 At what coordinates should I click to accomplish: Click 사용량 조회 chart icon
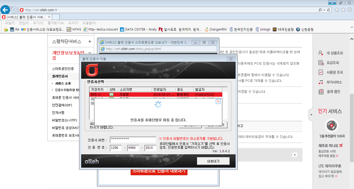[x=321, y=72]
